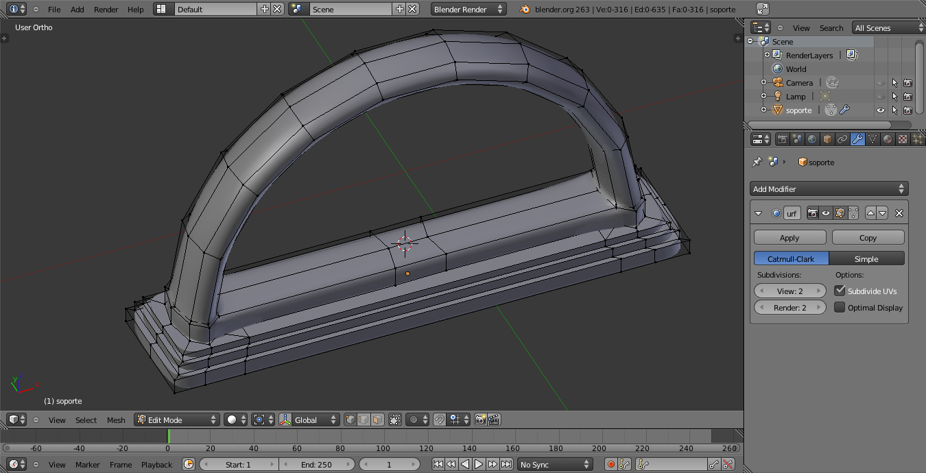The image size is (926, 473).
Task: Open the Edit Mode selector dropdown
Action: 177,420
